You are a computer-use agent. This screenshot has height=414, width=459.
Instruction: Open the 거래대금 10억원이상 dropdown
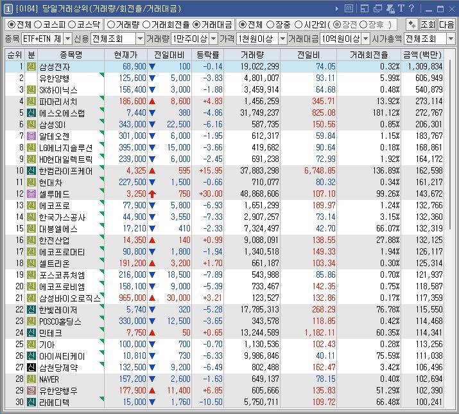pyautogui.click(x=366, y=39)
